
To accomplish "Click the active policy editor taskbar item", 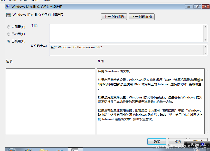I will (75, 149).
